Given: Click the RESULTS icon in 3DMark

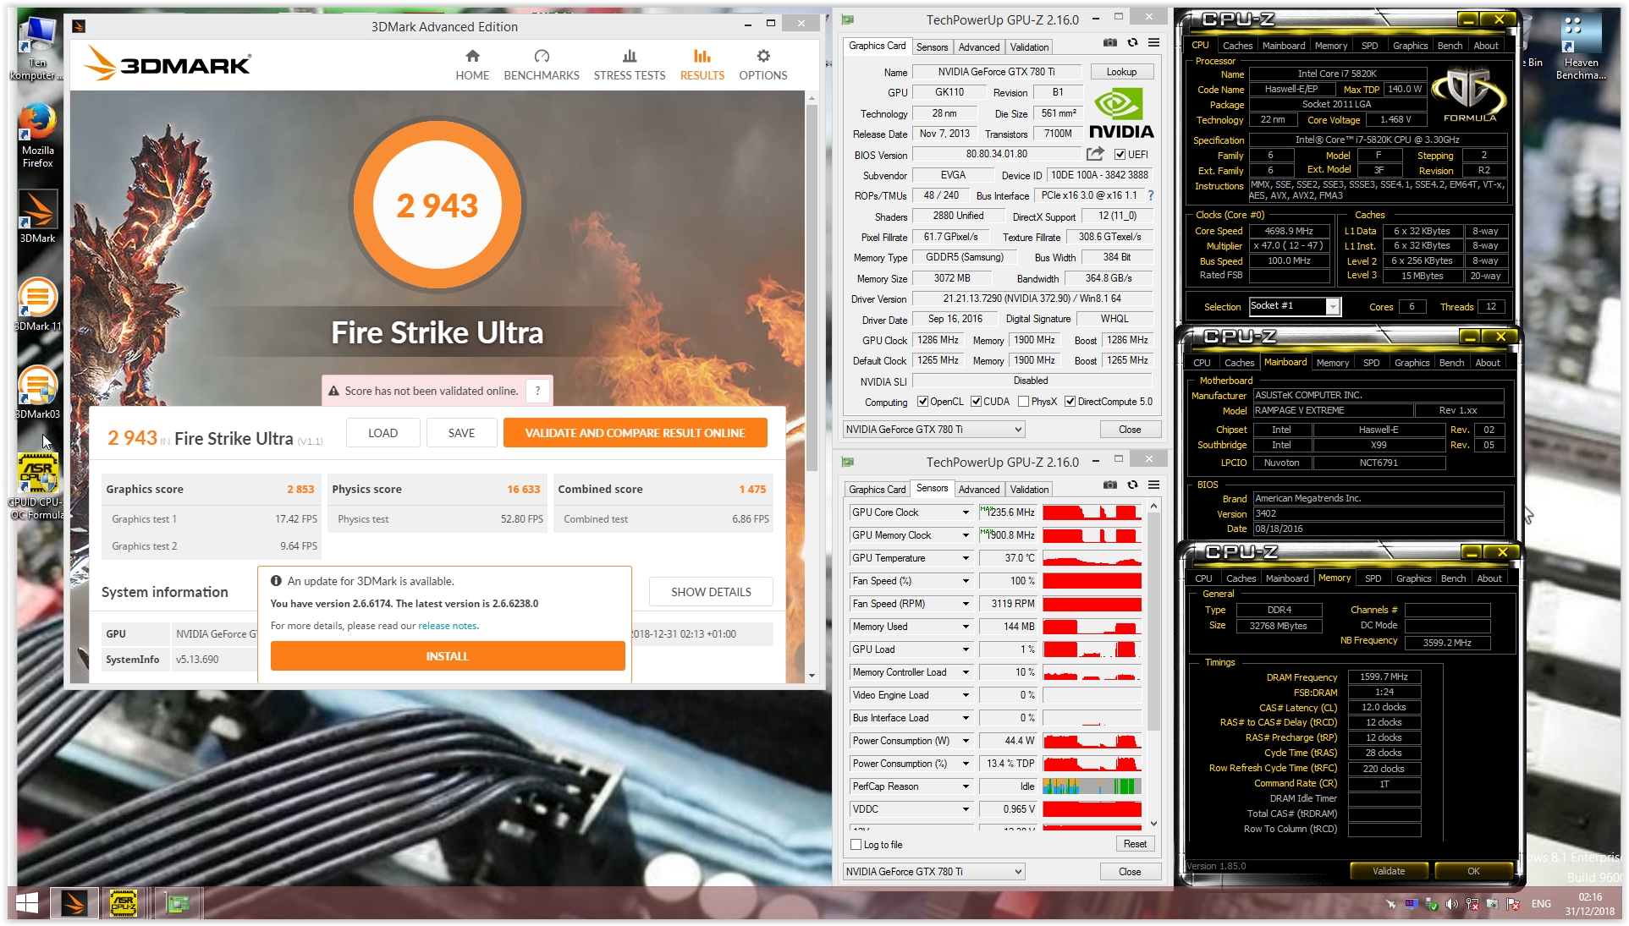Looking at the screenshot, I should 702,56.
